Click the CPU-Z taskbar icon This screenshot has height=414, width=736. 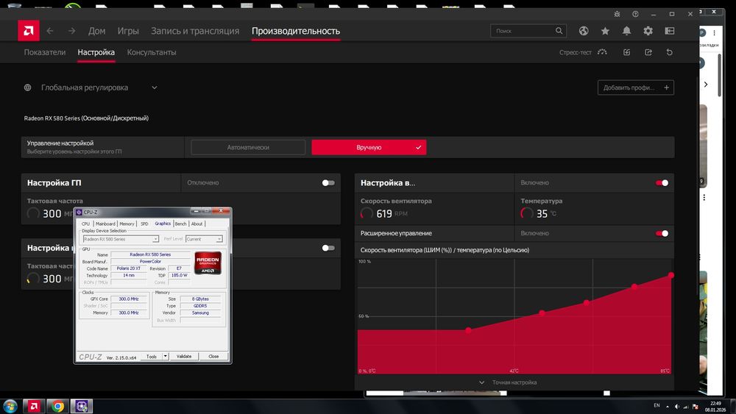point(82,406)
